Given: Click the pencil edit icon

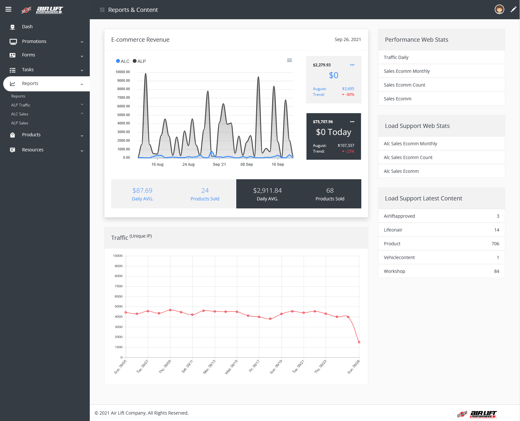Looking at the screenshot, I should point(513,9).
